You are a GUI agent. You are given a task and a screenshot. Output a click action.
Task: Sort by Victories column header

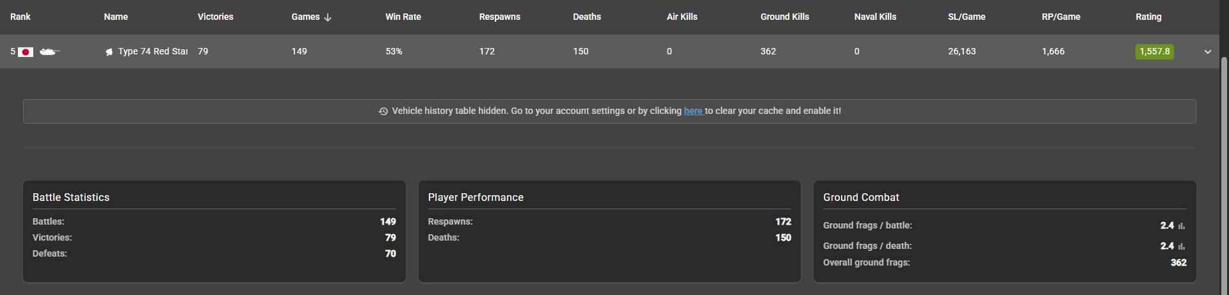tap(215, 17)
